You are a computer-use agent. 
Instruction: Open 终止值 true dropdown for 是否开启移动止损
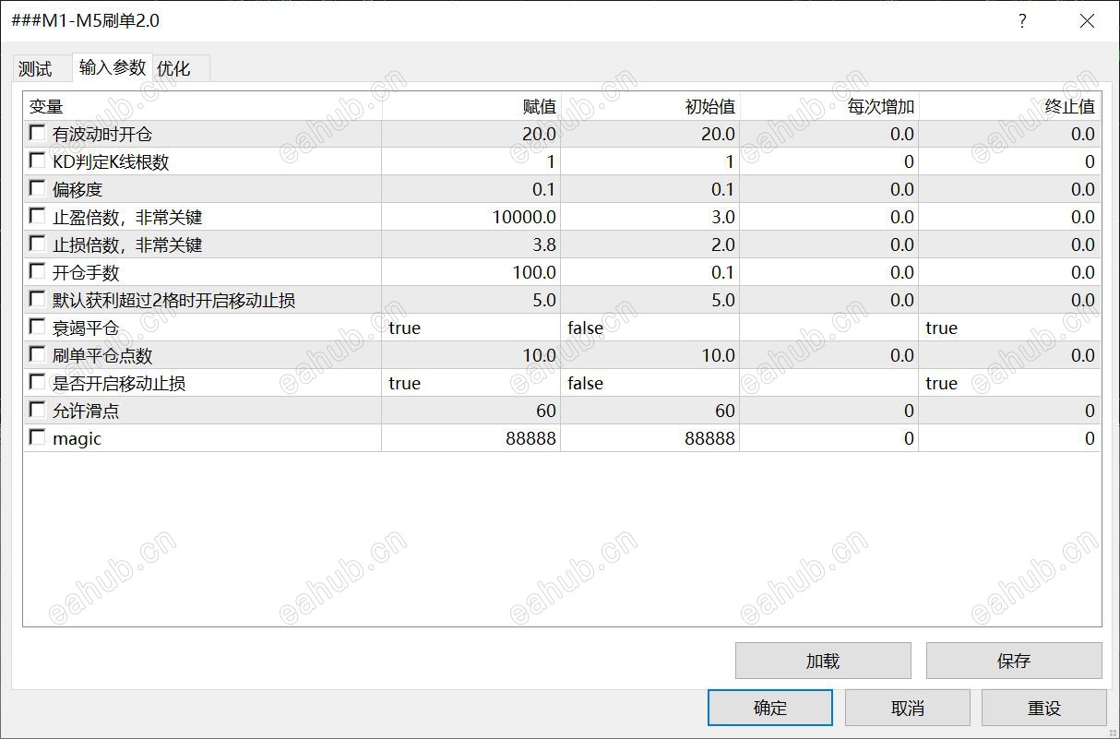pyautogui.click(x=1009, y=383)
